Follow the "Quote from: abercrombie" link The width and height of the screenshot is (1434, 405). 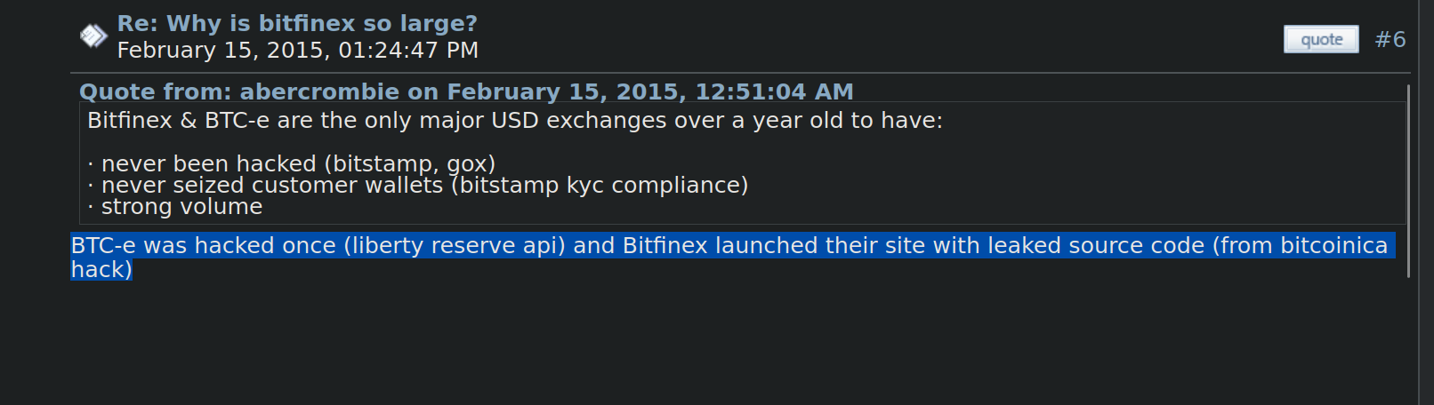pos(465,91)
